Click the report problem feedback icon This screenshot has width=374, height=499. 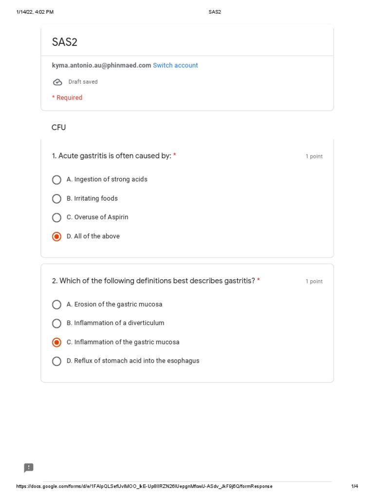coord(29,468)
